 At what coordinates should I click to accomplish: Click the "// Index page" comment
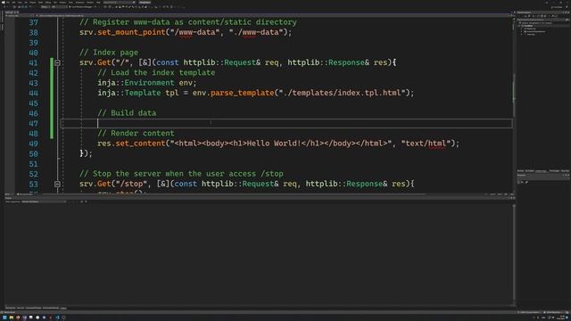[x=109, y=53]
